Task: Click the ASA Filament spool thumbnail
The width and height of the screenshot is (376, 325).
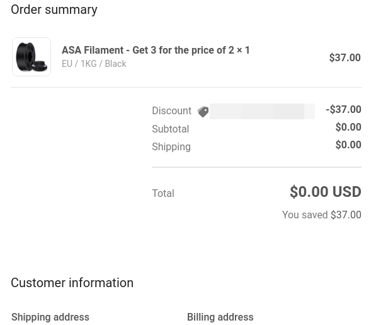Action: point(31,57)
